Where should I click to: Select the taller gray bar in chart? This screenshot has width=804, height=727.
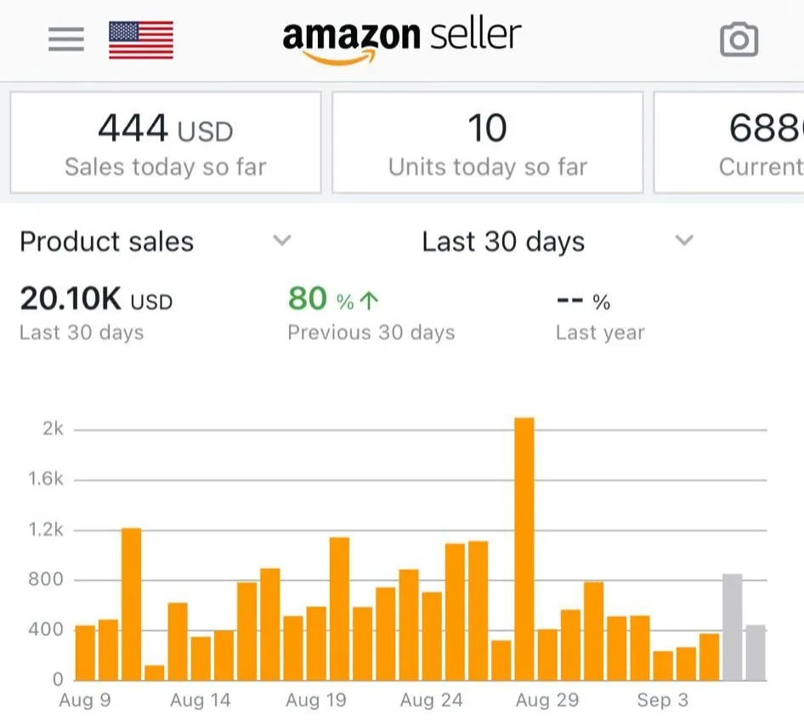[x=732, y=627]
